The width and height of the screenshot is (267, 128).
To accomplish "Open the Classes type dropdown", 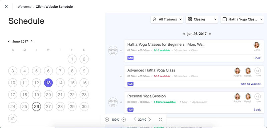I will 202,19.
